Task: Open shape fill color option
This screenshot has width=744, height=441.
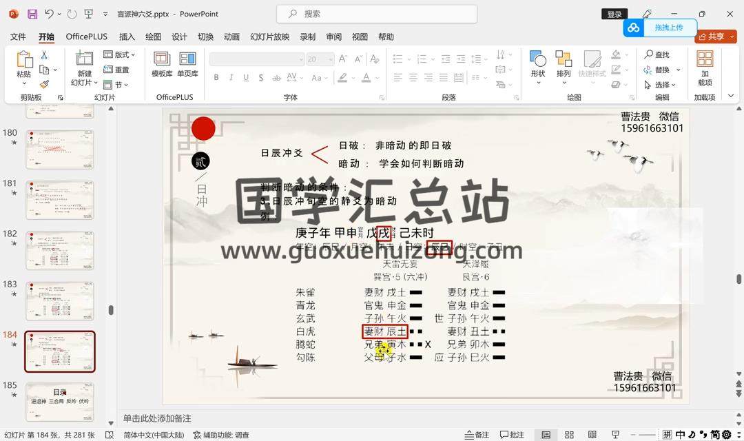Action: [x=617, y=55]
